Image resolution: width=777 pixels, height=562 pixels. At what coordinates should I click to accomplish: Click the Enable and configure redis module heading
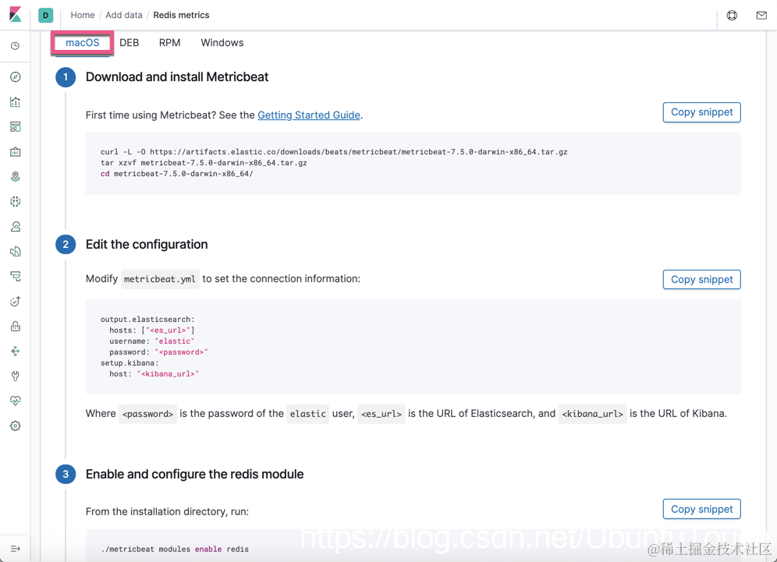coord(195,475)
